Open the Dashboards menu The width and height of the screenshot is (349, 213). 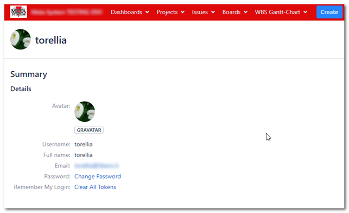pyautogui.click(x=130, y=12)
